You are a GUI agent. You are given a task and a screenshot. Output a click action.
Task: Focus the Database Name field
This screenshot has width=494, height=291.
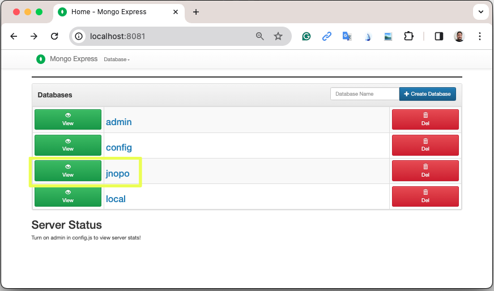tap(364, 94)
